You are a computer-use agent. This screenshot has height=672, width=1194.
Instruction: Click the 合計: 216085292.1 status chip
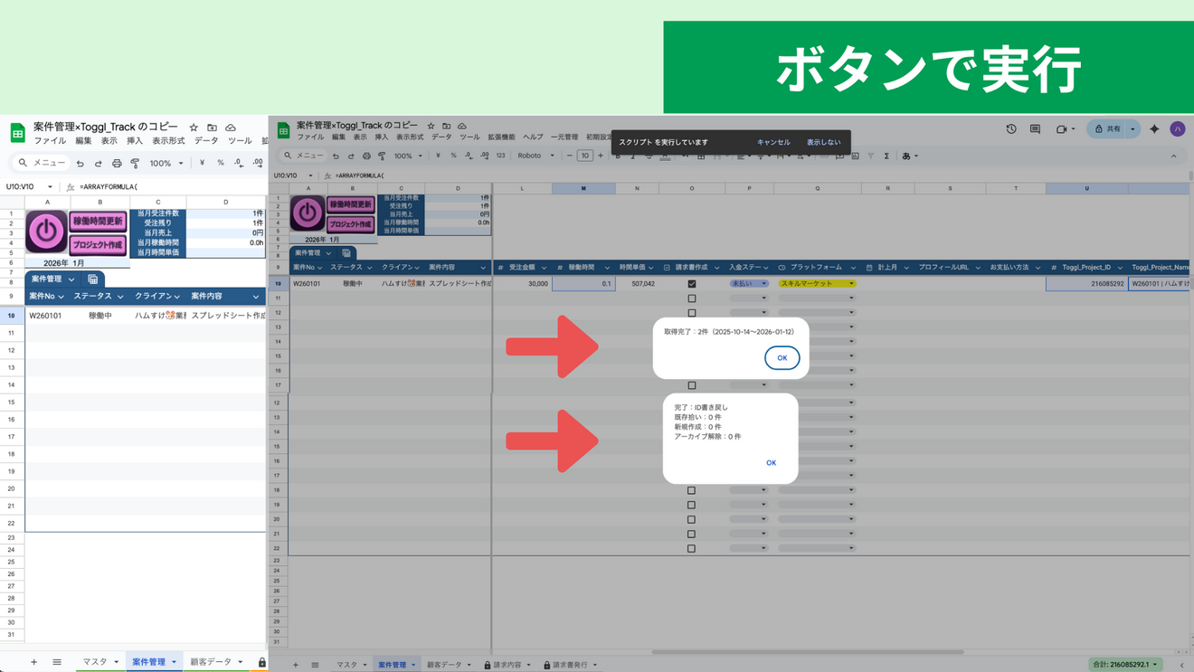tap(1124, 665)
